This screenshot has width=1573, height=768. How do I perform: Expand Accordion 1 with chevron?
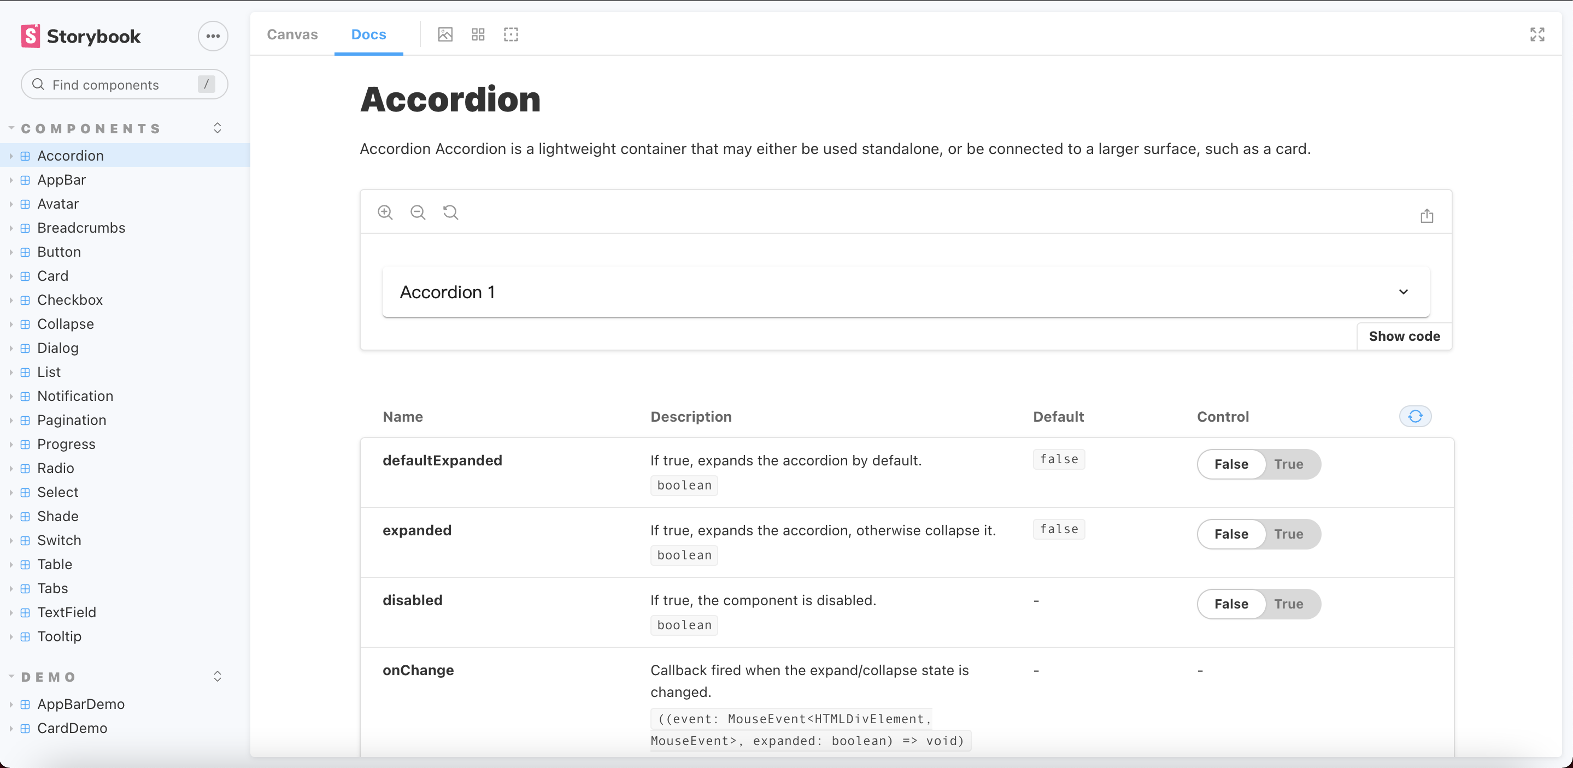point(1403,292)
